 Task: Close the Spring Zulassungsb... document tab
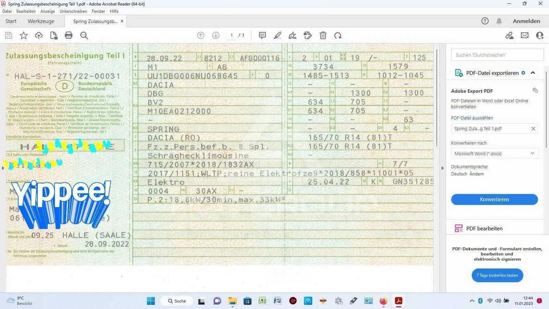[122, 21]
